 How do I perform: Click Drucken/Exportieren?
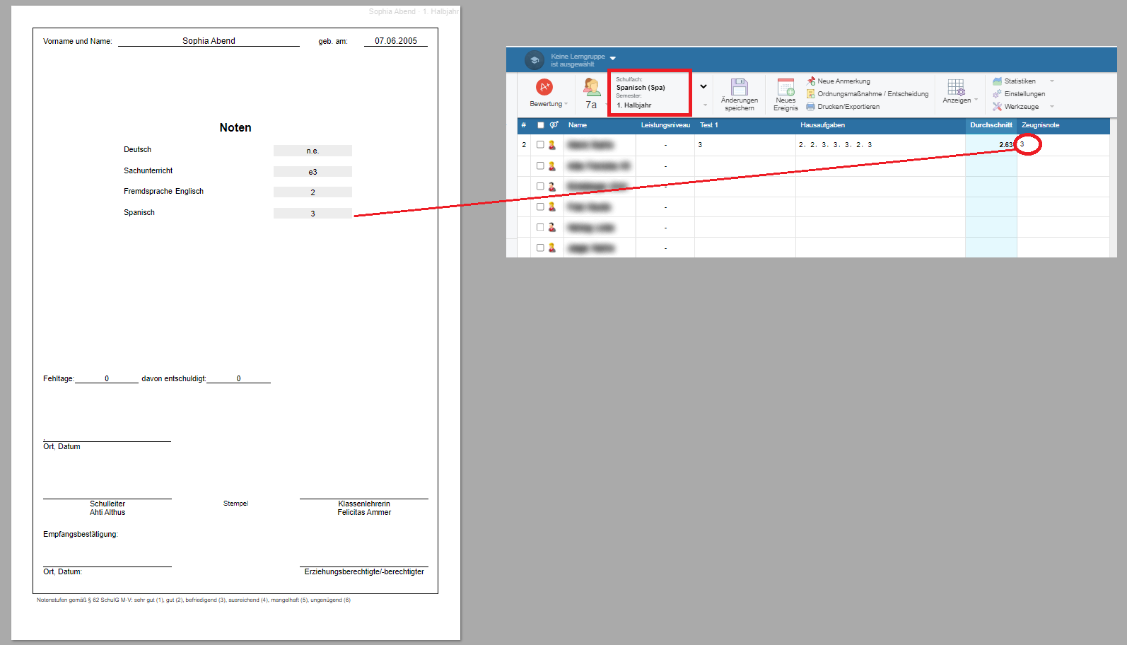(x=848, y=107)
